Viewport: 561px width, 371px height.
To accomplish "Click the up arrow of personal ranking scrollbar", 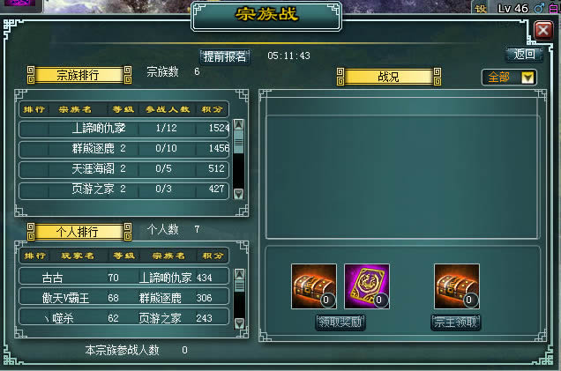I will (x=239, y=274).
